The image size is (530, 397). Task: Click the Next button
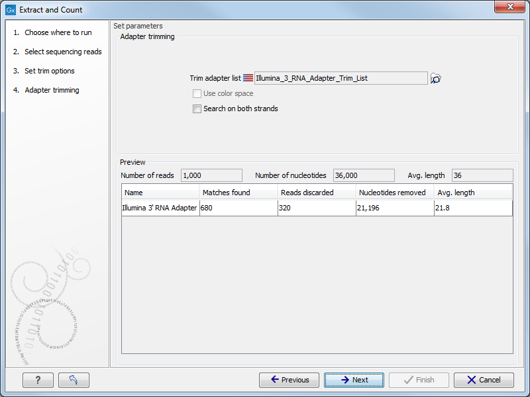pyautogui.click(x=354, y=380)
